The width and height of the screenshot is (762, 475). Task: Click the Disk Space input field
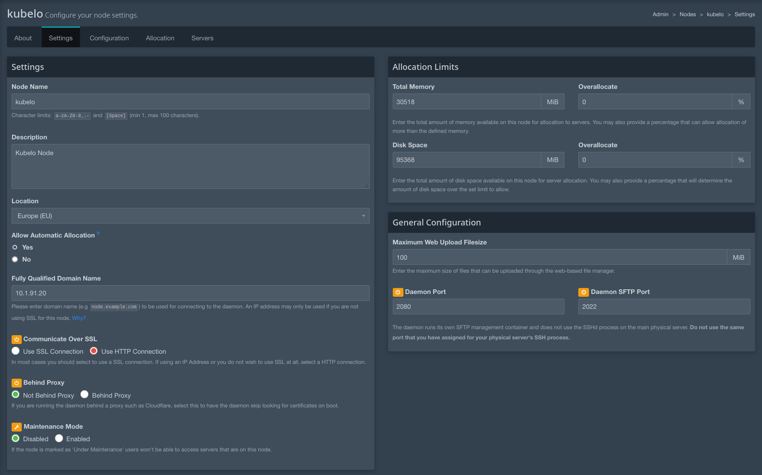(x=467, y=160)
